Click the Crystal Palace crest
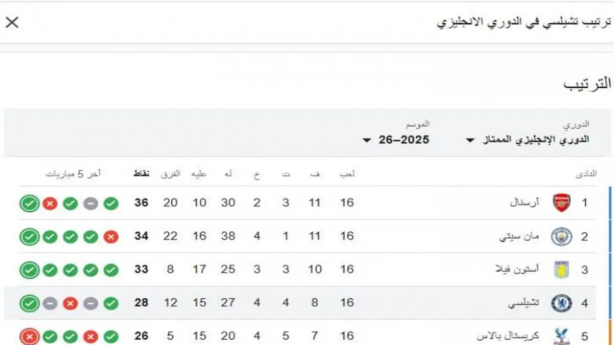Screen dimensions: 614x345 tap(561, 336)
